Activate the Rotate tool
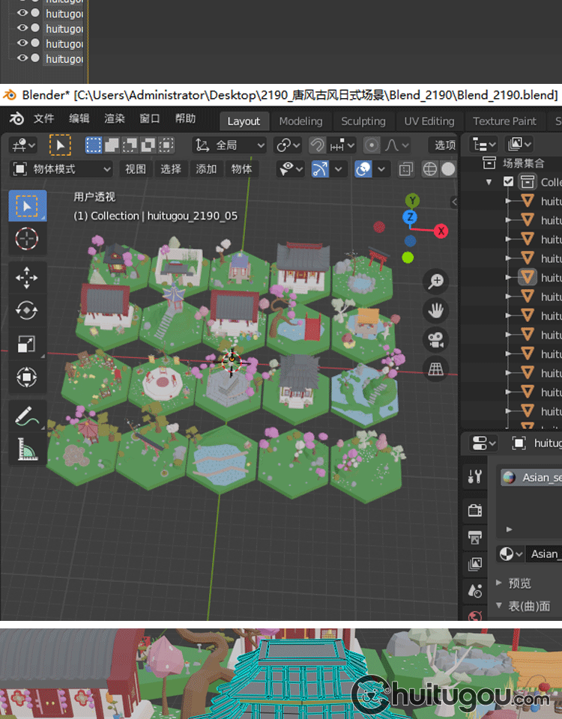562x719 pixels. click(x=27, y=311)
